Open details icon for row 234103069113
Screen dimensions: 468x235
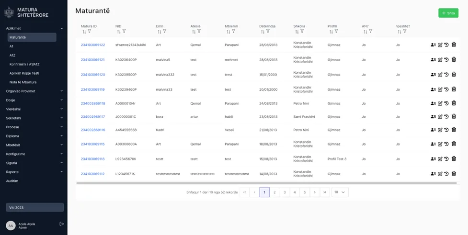point(433,159)
